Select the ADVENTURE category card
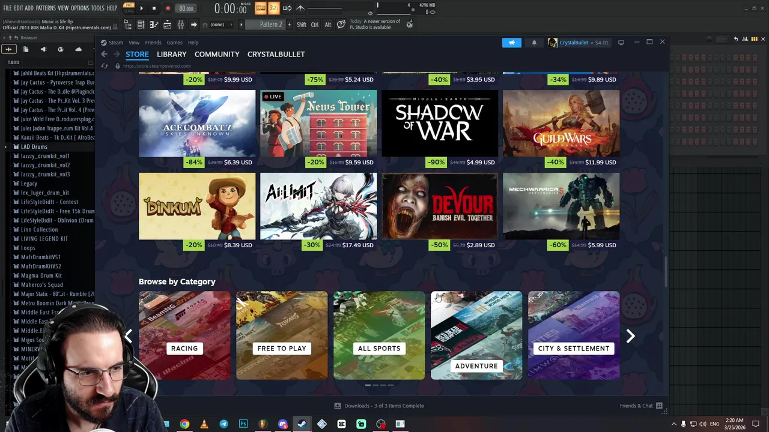 pos(476,335)
